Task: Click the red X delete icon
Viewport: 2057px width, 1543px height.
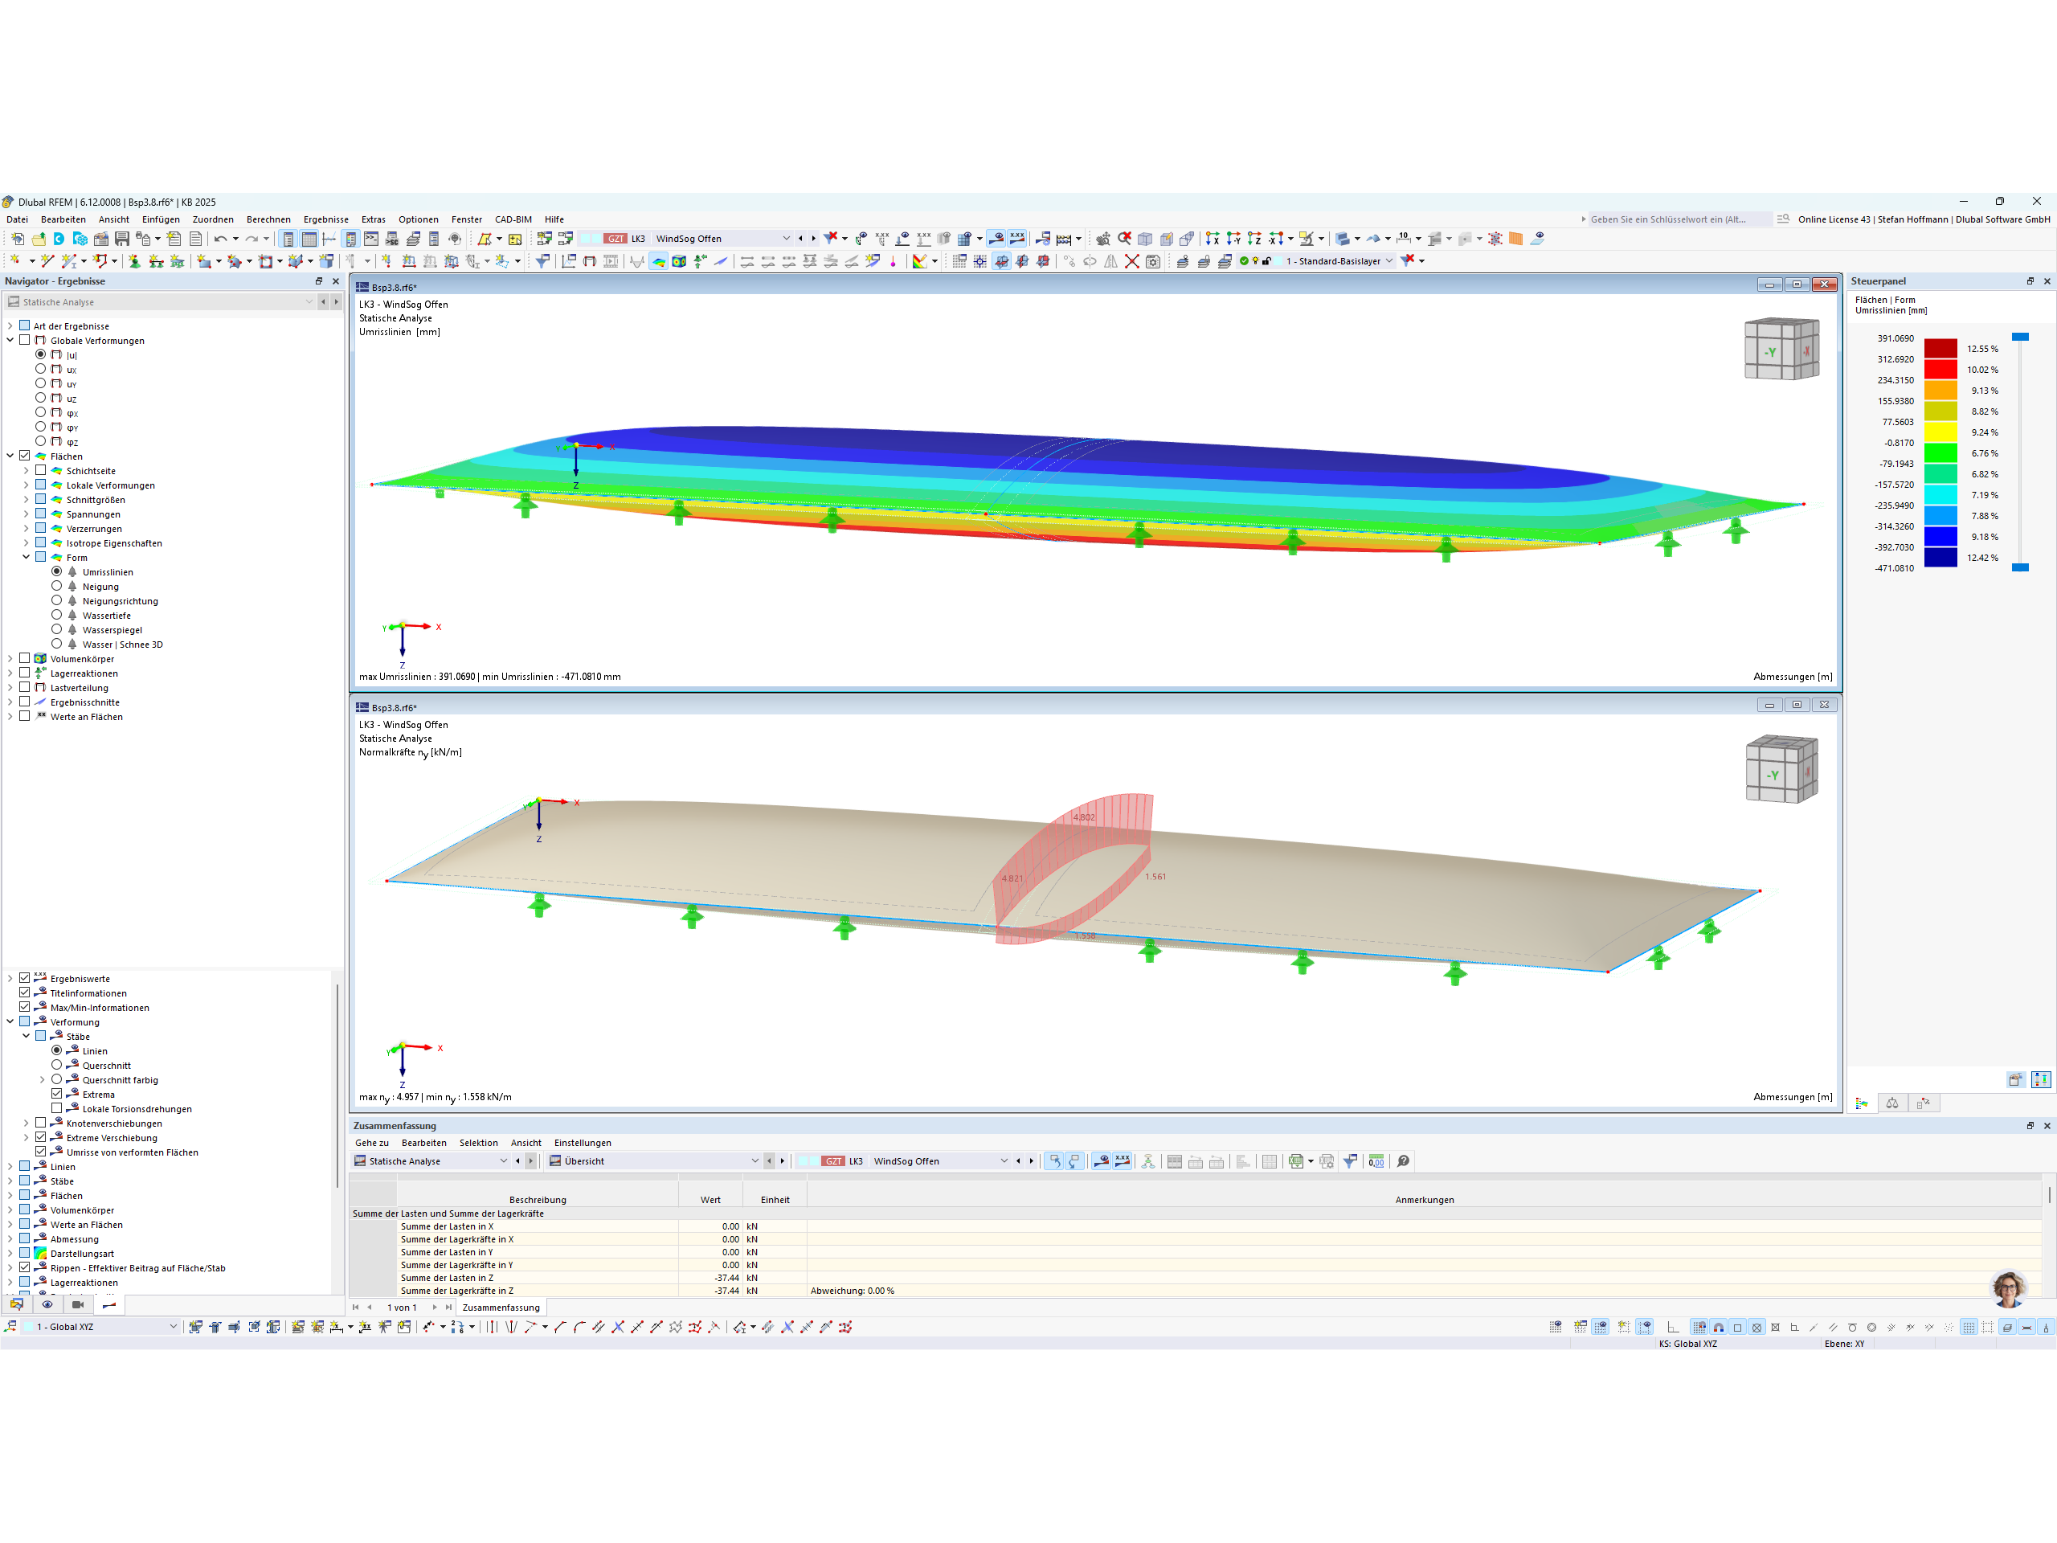Action: point(1131,261)
